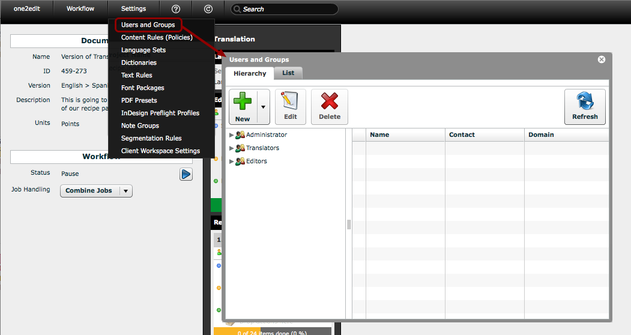Open the Combine Jobs dropdown
Viewport: 631px width, 335px height.
coord(96,191)
